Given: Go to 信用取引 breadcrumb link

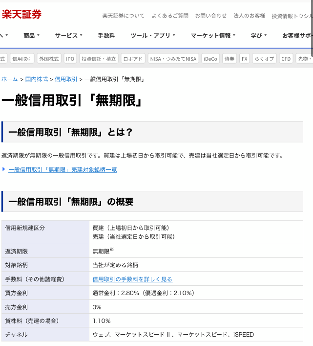Looking at the screenshot, I should (66, 79).
